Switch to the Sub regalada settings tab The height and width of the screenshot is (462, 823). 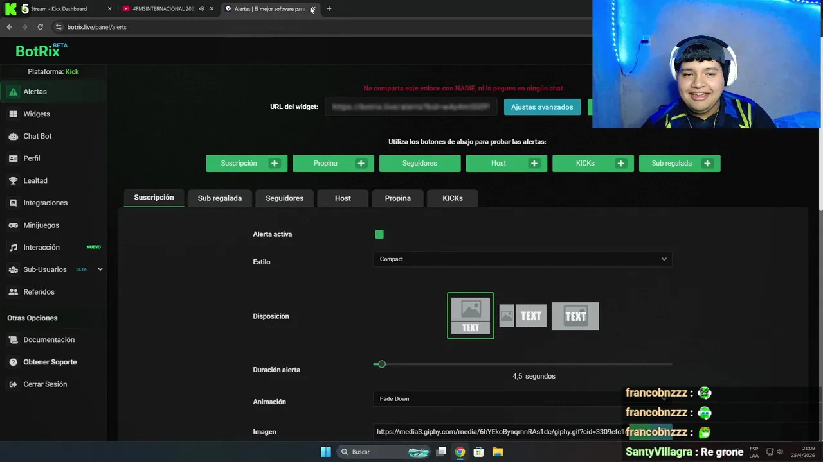(x=220, y=198)
